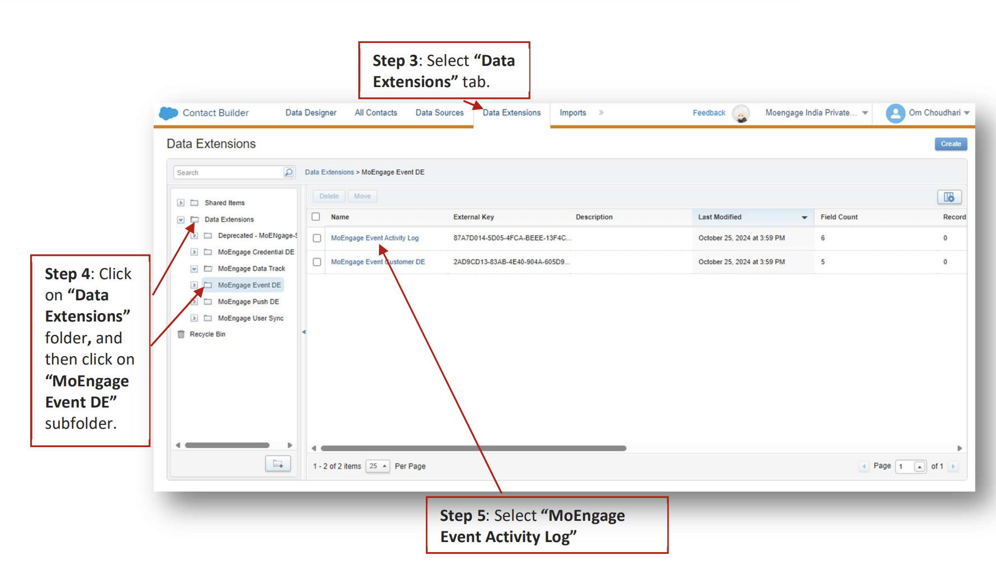Click scroll-right arrow of table scrollbar
The height and width of the screenshot is (575, 996).
(x=960, y=448)
